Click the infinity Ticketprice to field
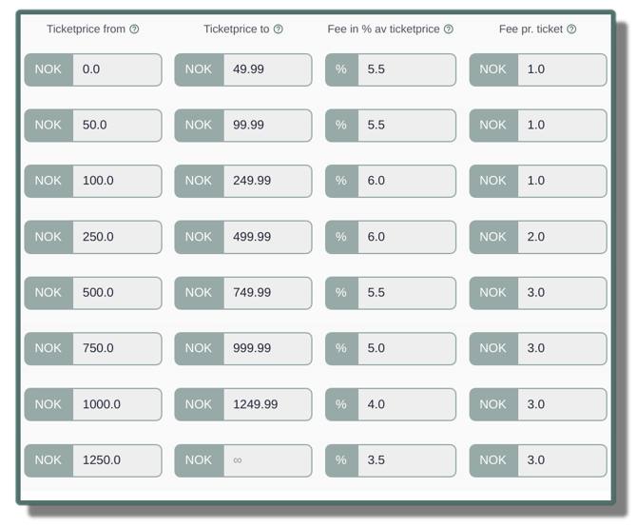637x527 pixels. tap(266, 459)
